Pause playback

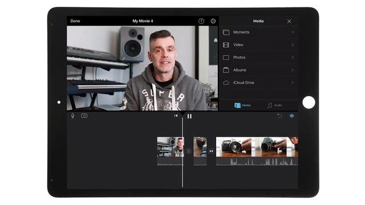point(189,116)
